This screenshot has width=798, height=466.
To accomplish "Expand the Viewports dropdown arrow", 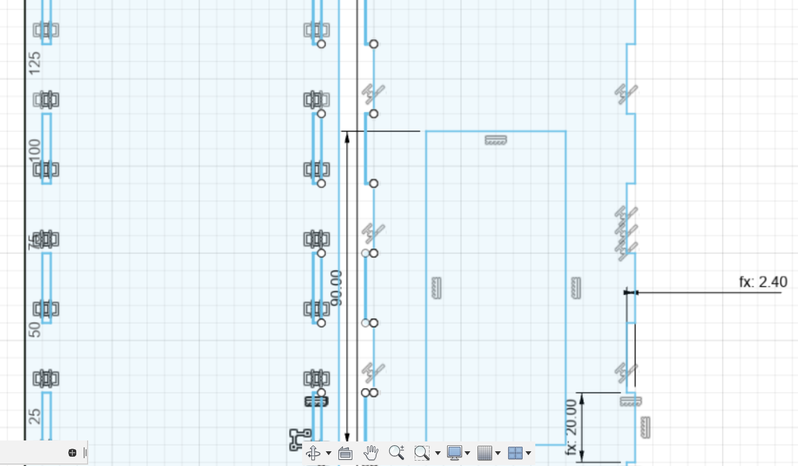I will coord(528,453).
